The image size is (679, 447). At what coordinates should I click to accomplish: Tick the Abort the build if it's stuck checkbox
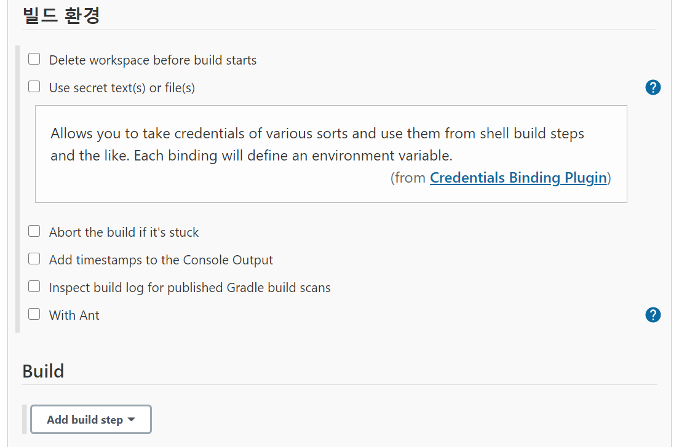pyautogui.click(x=34, y=231)
